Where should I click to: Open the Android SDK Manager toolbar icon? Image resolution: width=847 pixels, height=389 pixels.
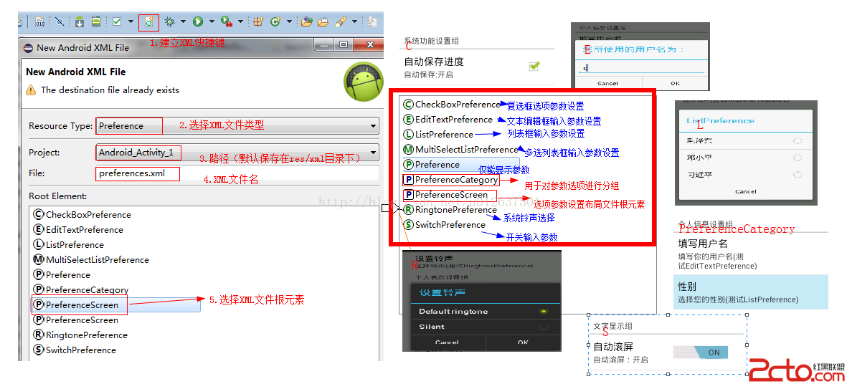click(x=80, y=22)
